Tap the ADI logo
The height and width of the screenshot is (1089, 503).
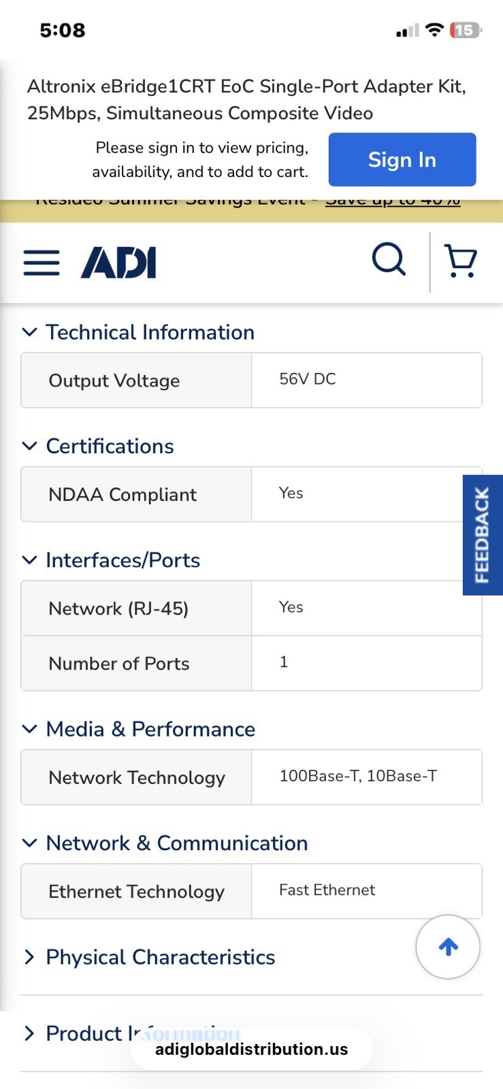click(x=118, y=263)
